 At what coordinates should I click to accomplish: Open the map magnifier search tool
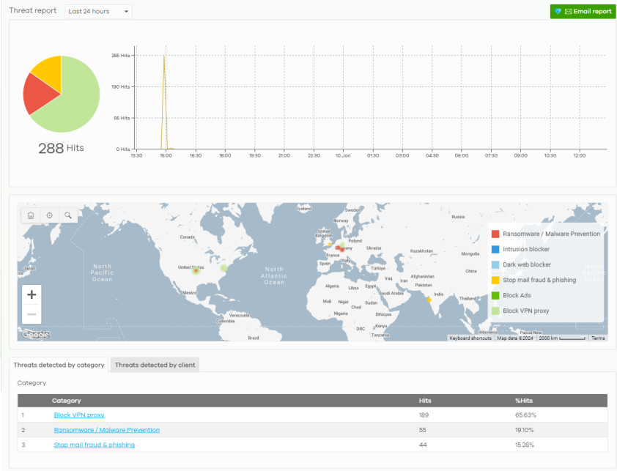click(67, 215)
